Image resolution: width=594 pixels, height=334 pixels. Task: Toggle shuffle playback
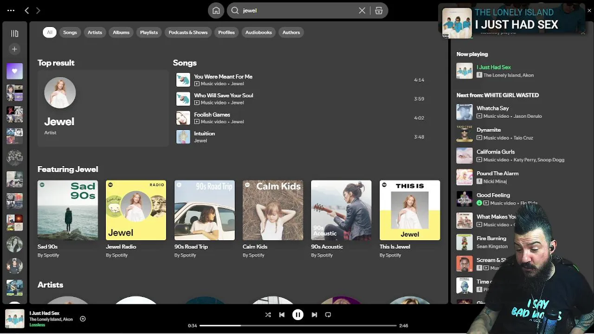[x=268, y=315]
